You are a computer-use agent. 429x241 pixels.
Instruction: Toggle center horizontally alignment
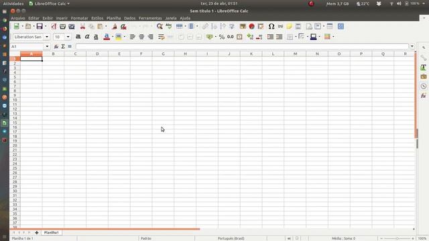(x=141, y=37)
